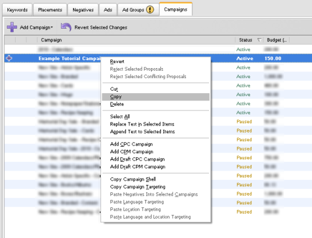312x238 pixels.
Task: Choose Append Text to Selected Items
Action: coord(156,132)
